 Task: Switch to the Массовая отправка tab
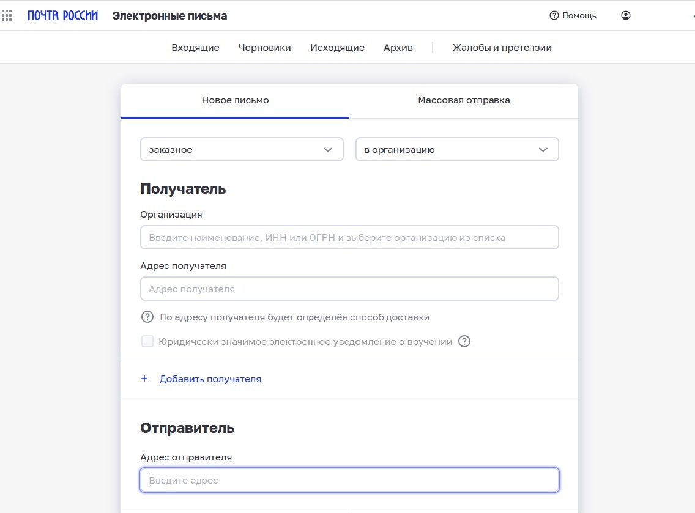pyautogui.click(x=464, y=100)
